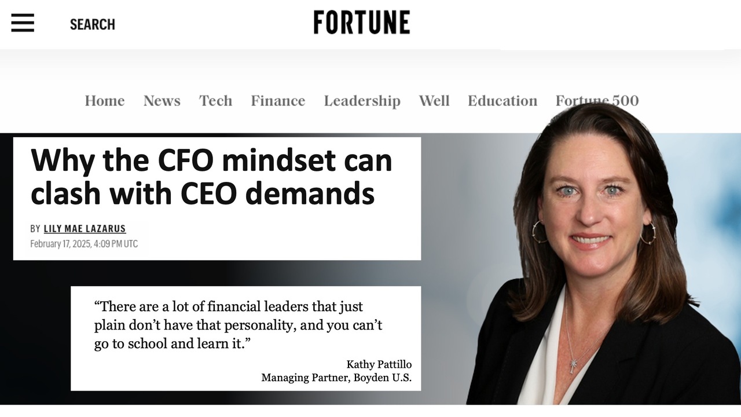Click the FORTUNE logo

click(x=362, y=23)
